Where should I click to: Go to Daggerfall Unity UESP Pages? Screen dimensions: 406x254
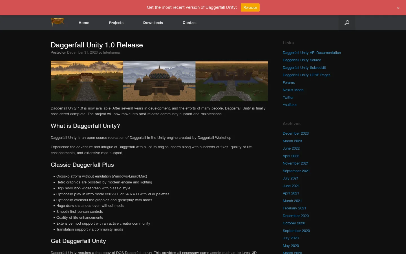(306, 75)
